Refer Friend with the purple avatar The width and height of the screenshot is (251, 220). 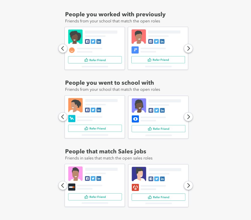(158, 129)
